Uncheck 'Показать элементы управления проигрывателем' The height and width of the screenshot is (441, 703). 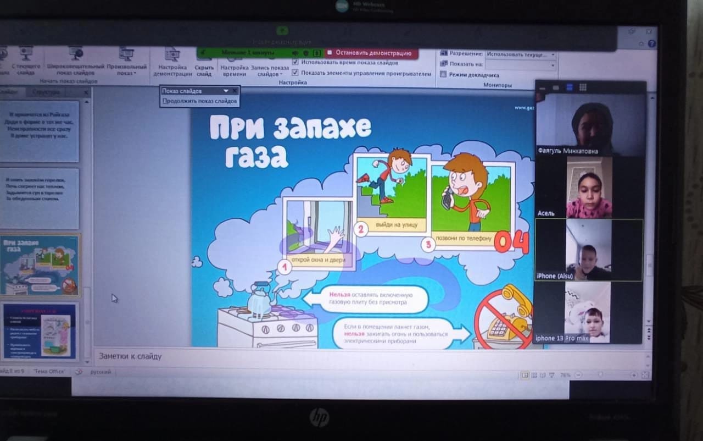[295, 73]
